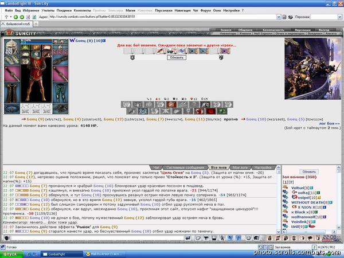Open the Избранное menu
The height and width of the screenshot is (258, 344).
31,10
